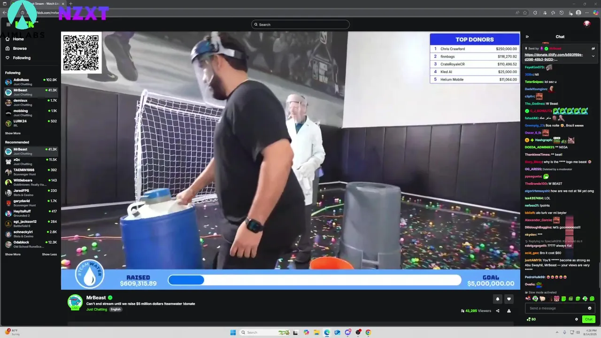Hide the pinned chat message
This screenshot has height=338, width=601.
(593, 48)
